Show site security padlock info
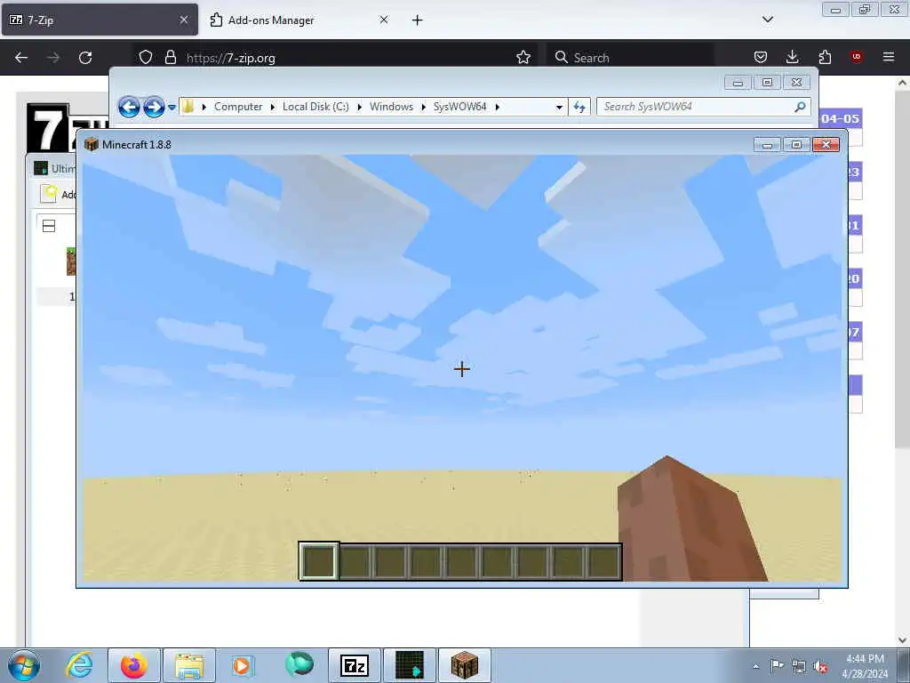910x683 pixels. click(x=170, y=57)
